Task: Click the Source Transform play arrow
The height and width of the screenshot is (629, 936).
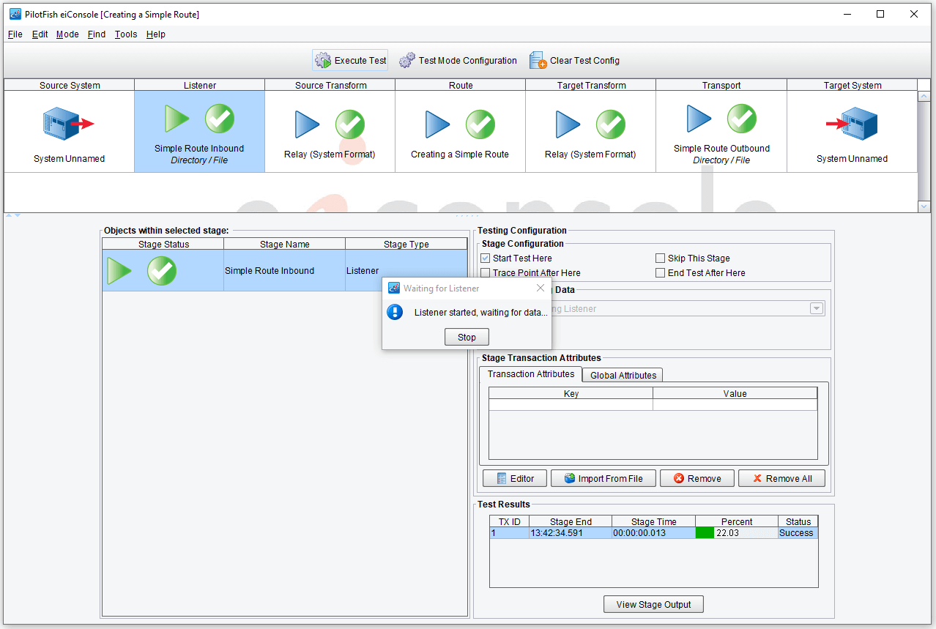Action: click(x=308, y=124)
